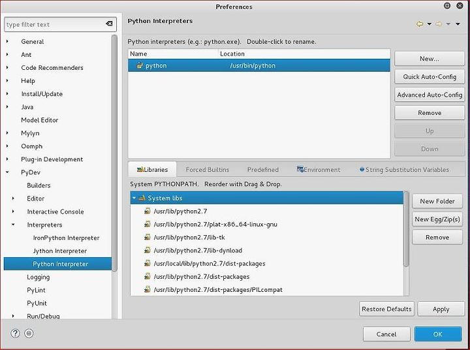Expand the PyDev Editor node
This screenshot has height=350, width=470.
(13, 199)
